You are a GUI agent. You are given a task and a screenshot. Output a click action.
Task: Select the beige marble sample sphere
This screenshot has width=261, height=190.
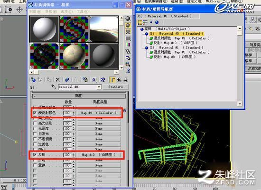[x=74, y=56]
